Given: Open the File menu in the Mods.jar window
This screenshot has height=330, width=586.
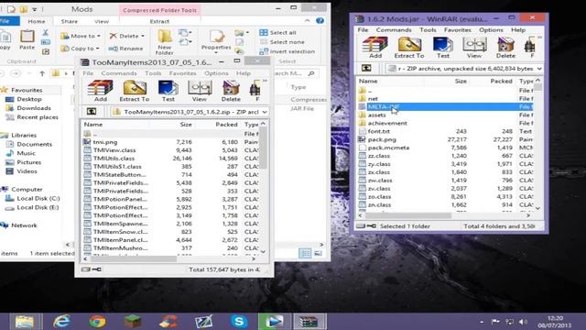Looking at the screenshot, I should [363, 30].
